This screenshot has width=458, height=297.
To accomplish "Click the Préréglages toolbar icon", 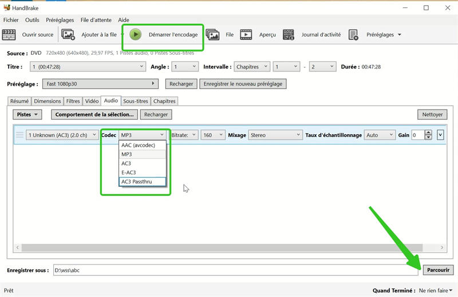I will tap(353, 35).
